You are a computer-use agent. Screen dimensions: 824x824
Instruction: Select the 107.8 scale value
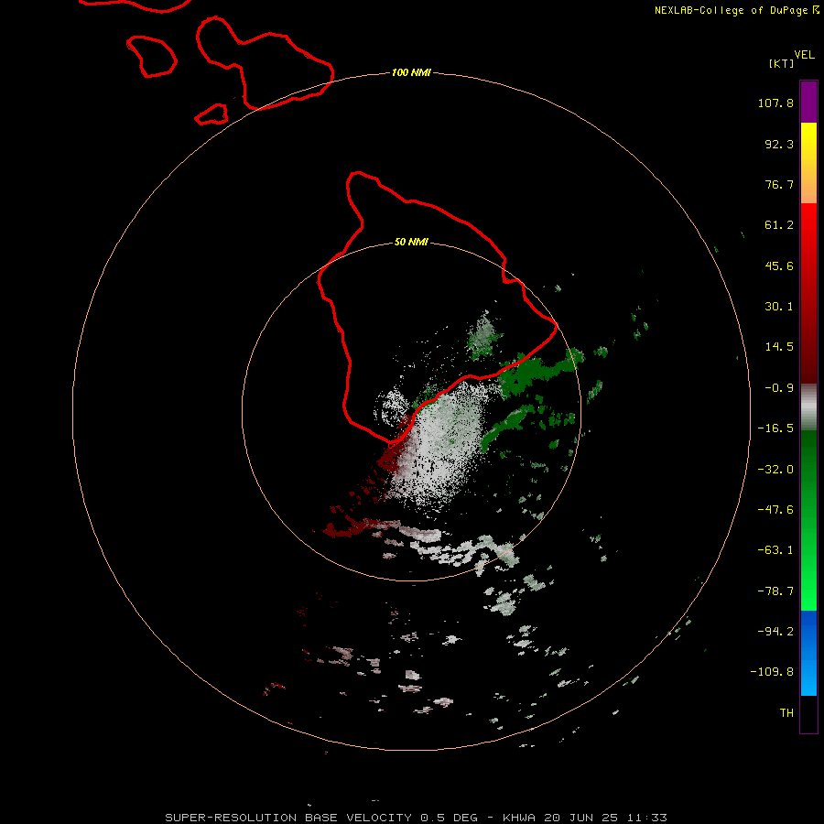click(775, 103)
